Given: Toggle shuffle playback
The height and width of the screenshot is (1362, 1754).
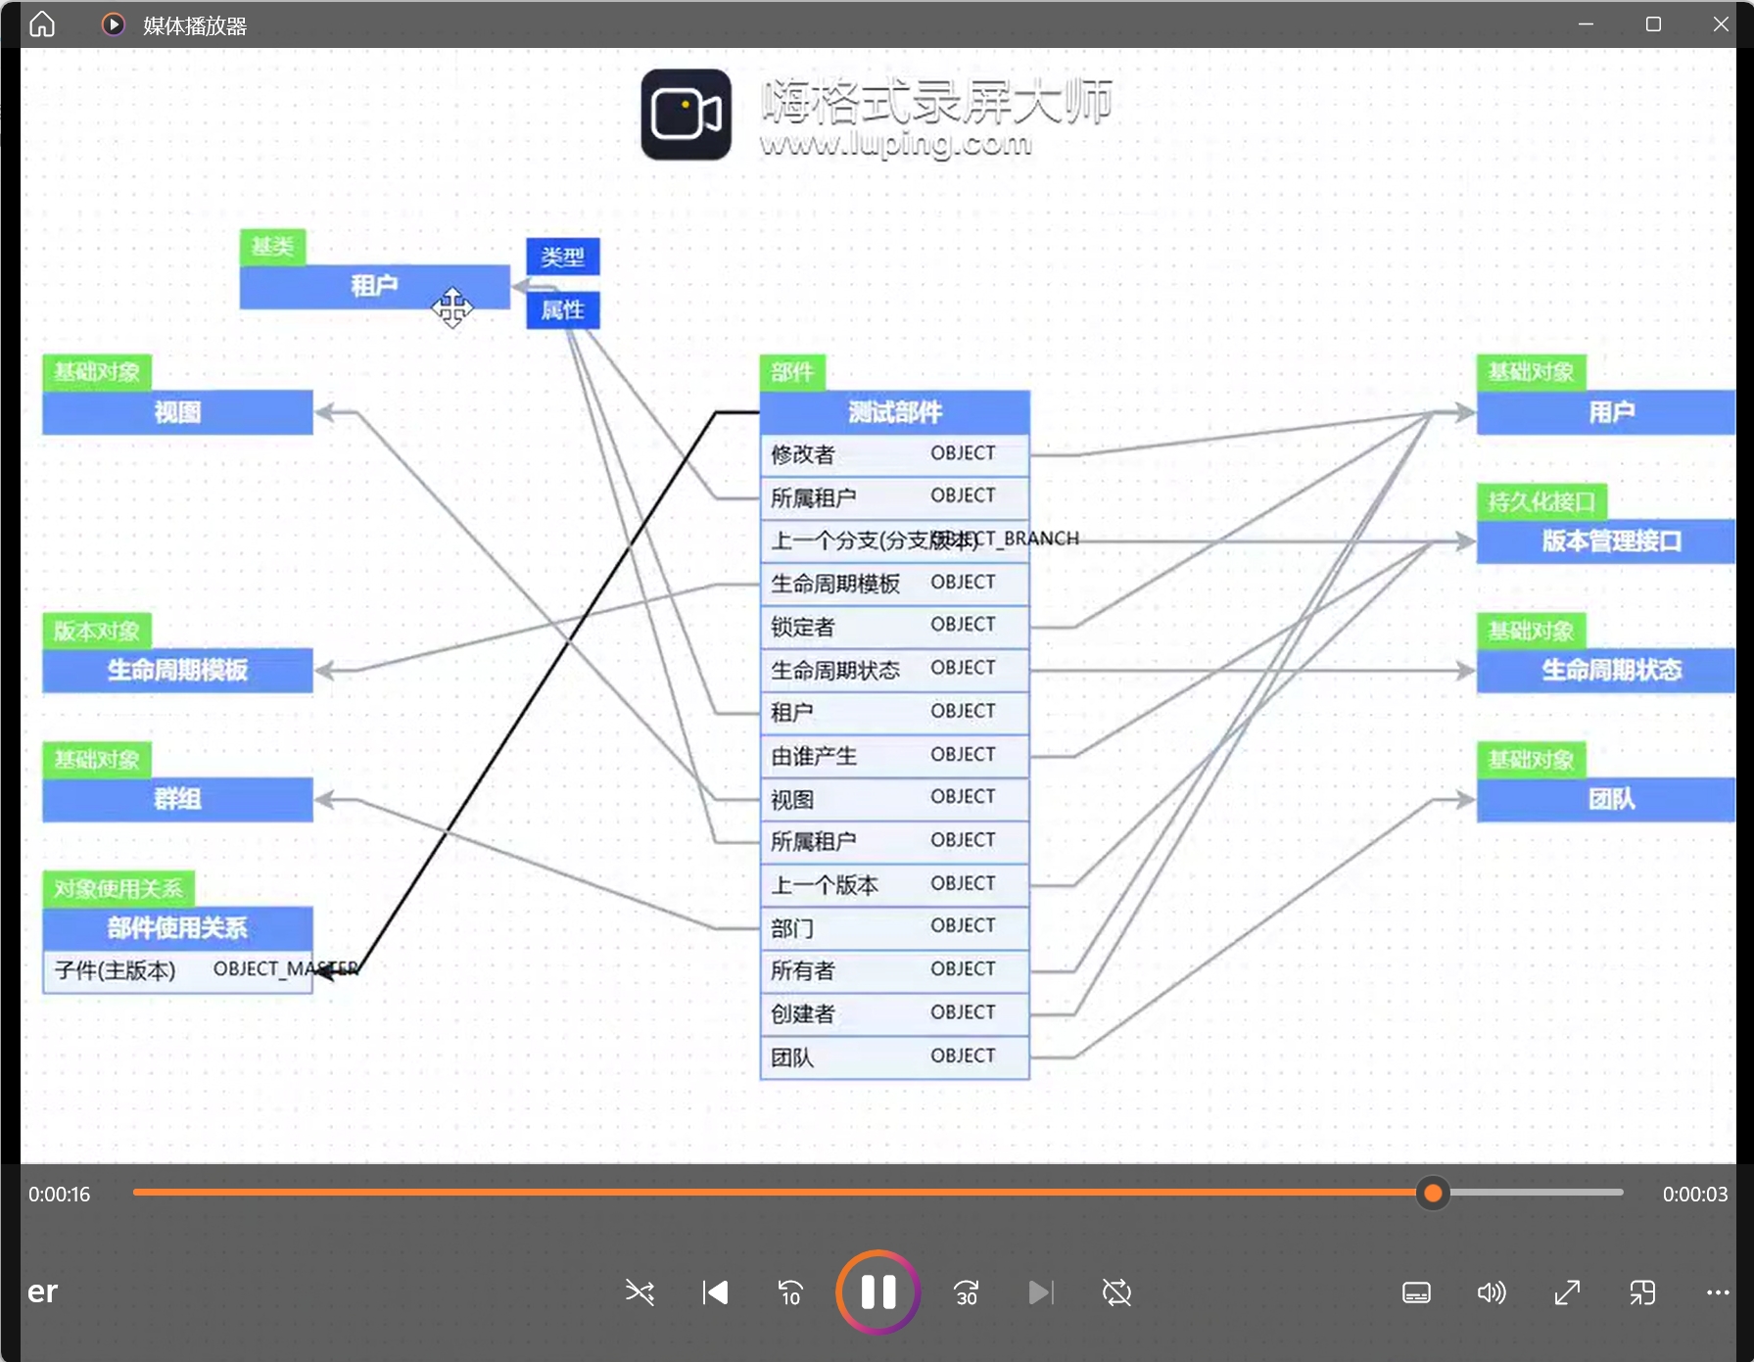Looking at the screenshot, I should 640,1292.
